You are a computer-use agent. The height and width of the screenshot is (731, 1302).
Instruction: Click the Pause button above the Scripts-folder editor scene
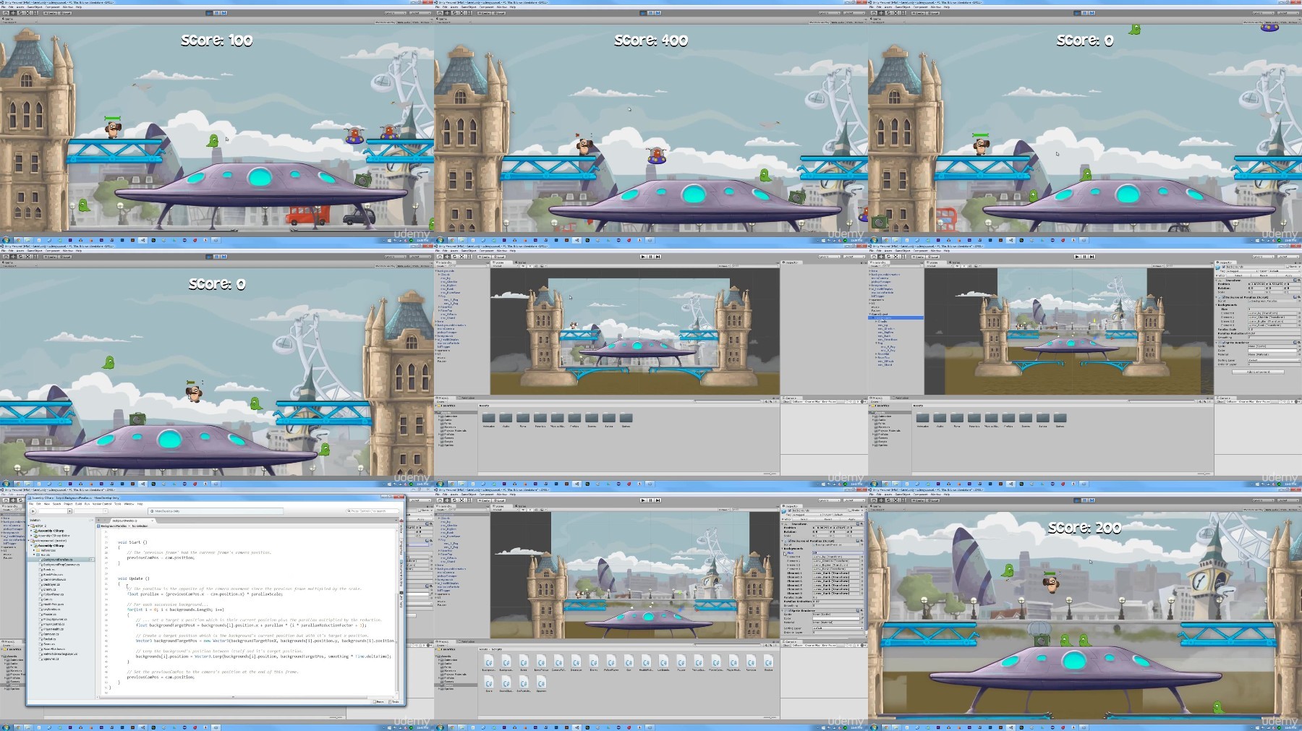[x=650, y=500]
